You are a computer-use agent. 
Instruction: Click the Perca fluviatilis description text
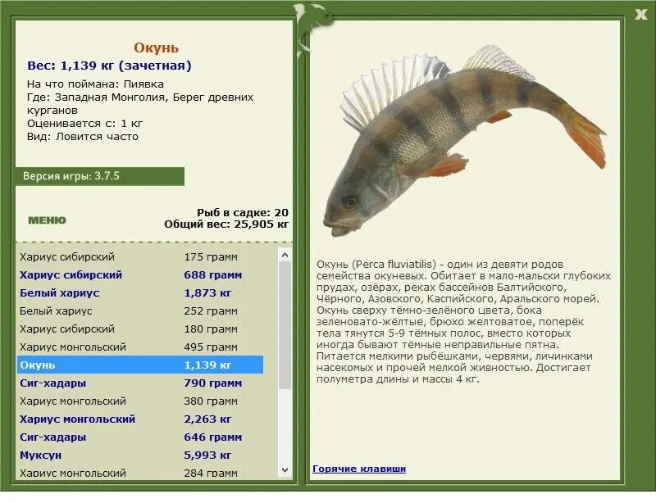point(463,321)
